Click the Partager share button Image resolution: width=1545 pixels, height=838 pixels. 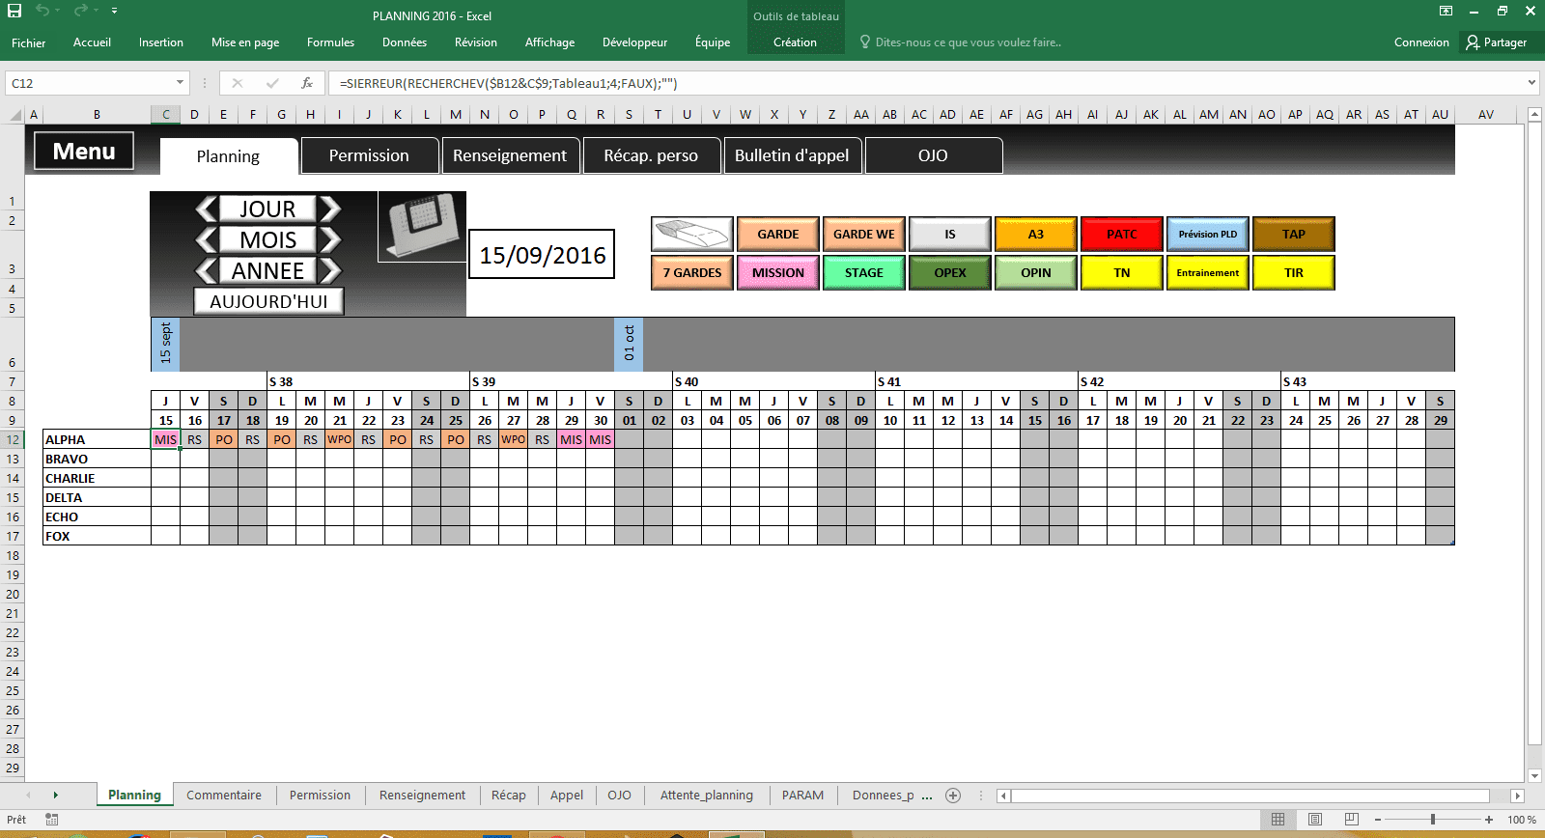(1497, 42)
